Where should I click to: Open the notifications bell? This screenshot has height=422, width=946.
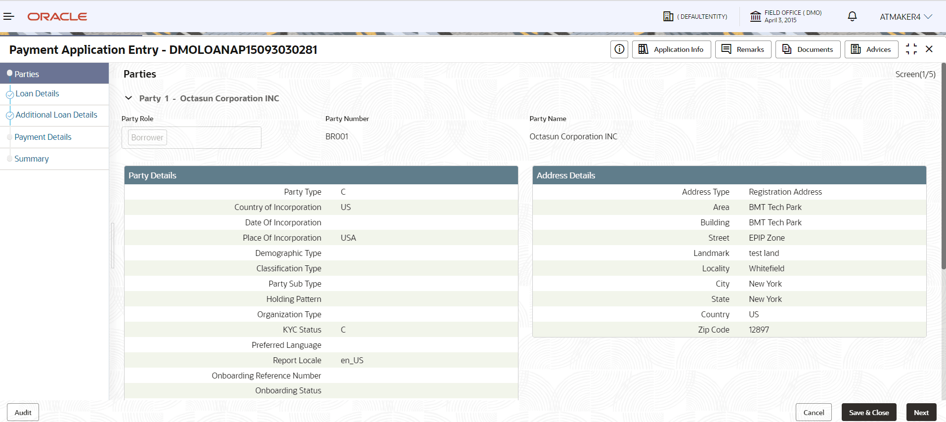852,16
